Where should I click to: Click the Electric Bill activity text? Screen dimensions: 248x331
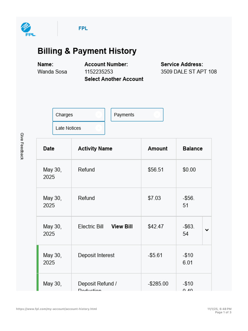(x=91, y=227)
